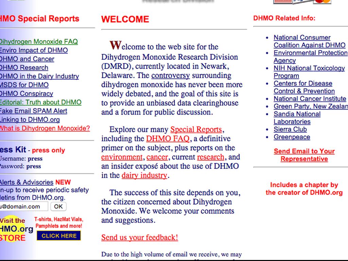The height and width of the screenshot is (261, 348).
Task: Follow the dairy industry link
Action: [144, 175]
